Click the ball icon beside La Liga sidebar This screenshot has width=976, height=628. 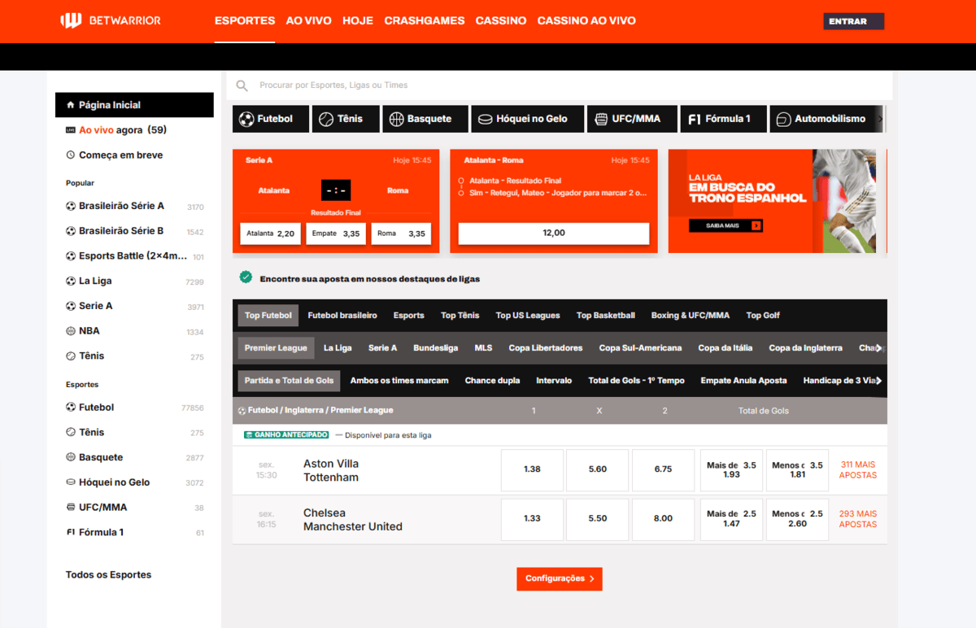(71, 281)
